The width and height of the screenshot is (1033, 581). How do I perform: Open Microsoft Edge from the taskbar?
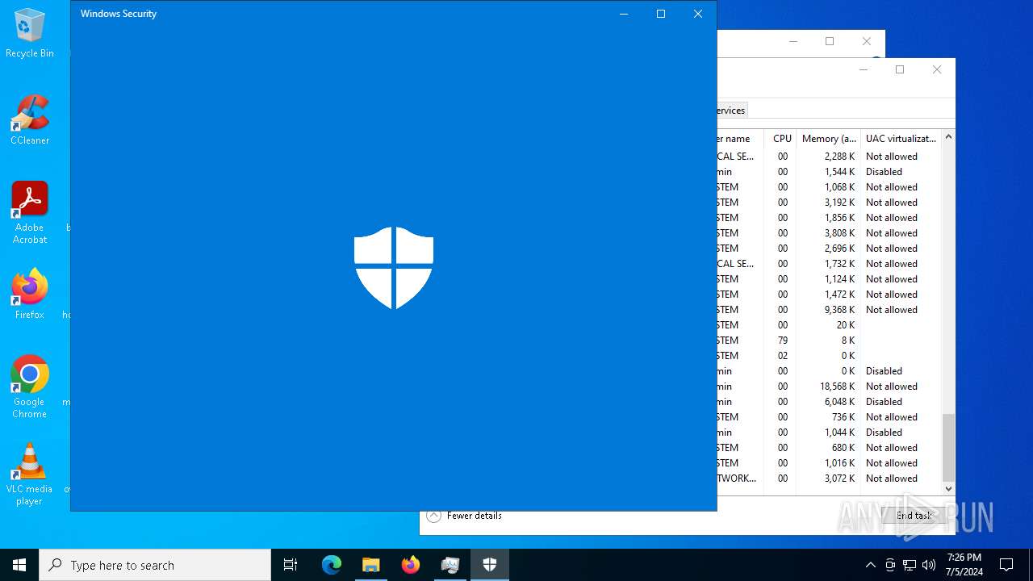332,565
